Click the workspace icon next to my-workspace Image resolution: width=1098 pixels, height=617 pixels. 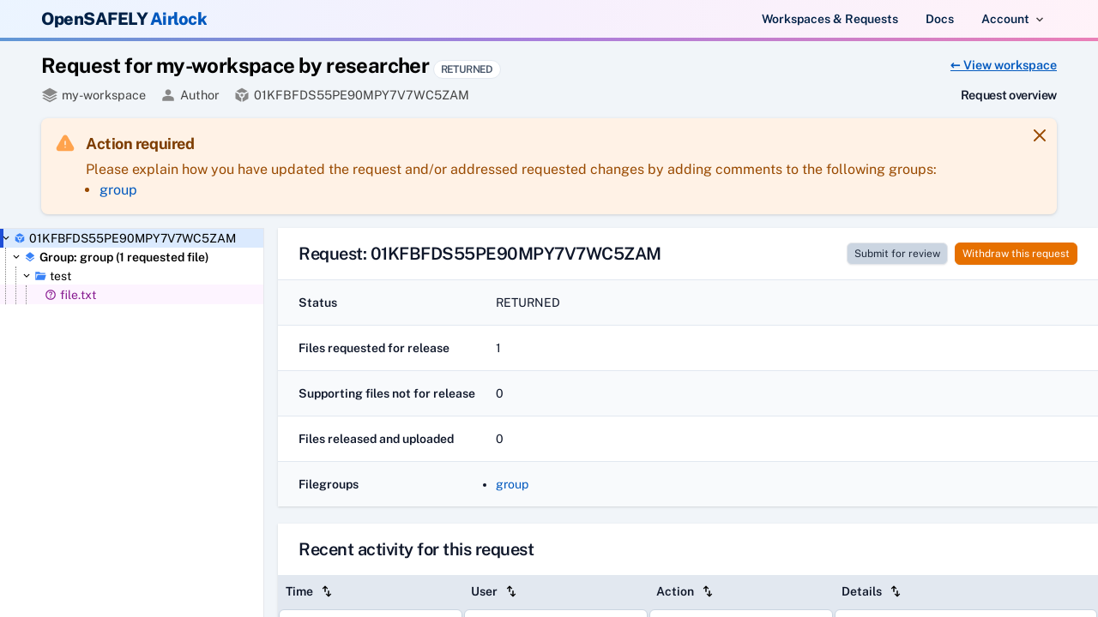pyautogui.click(x=48, y=95)
